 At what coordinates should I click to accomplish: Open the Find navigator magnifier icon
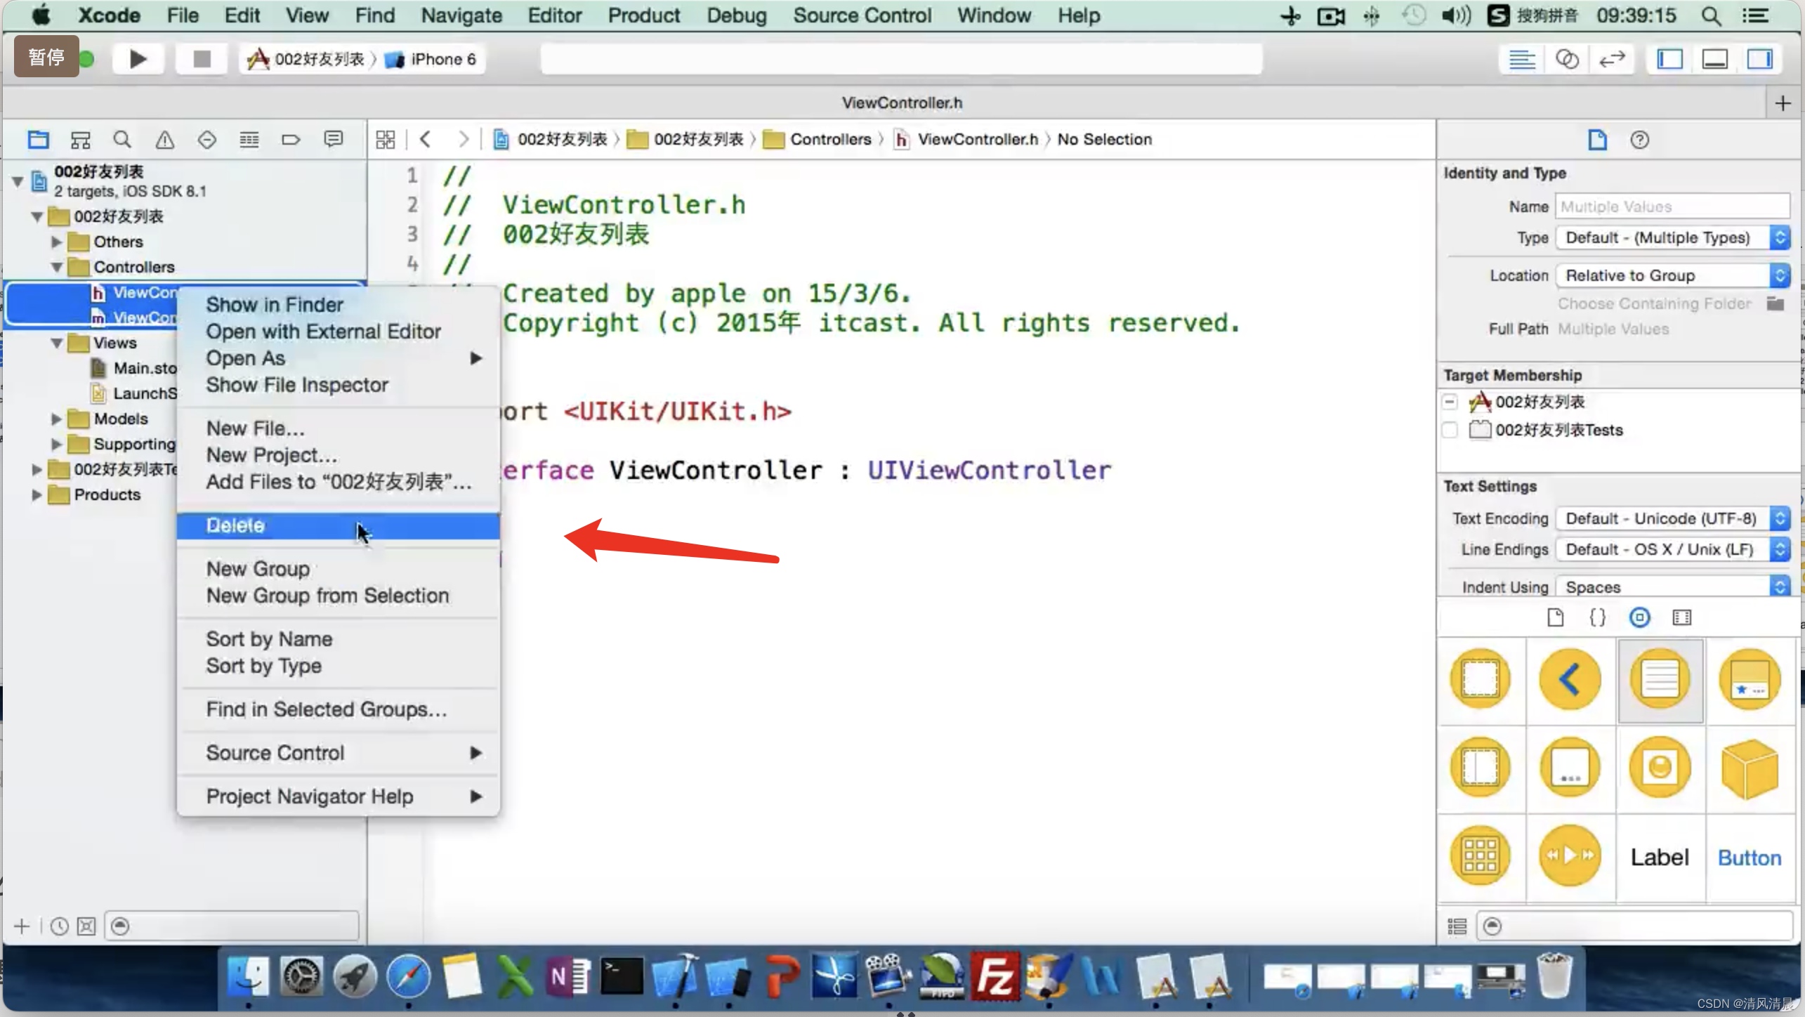click(x=122, y=140)
